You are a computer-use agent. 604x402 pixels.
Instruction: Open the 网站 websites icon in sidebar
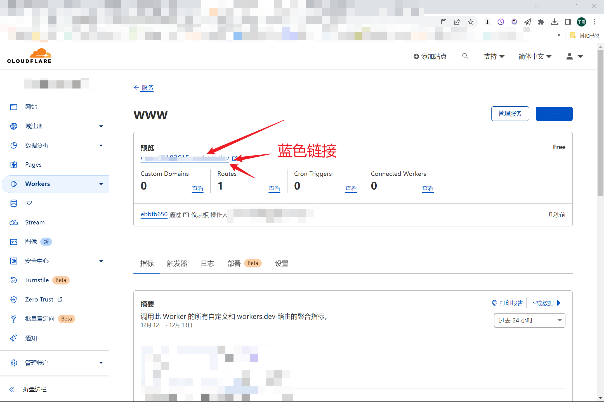14,107
